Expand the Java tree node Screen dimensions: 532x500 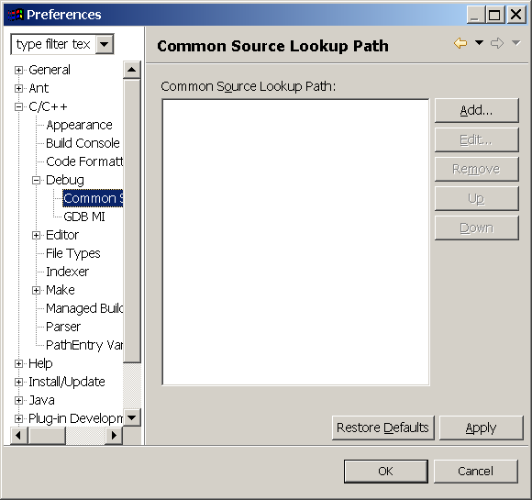[18, 400]
